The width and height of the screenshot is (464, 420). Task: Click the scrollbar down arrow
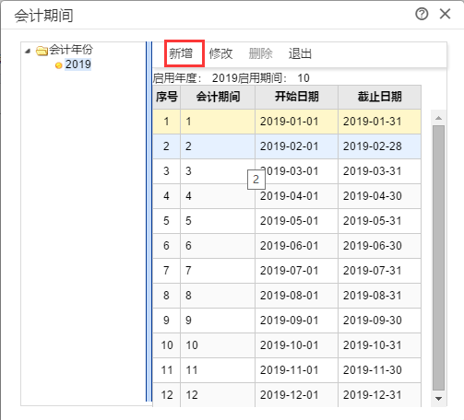[439, 399]
